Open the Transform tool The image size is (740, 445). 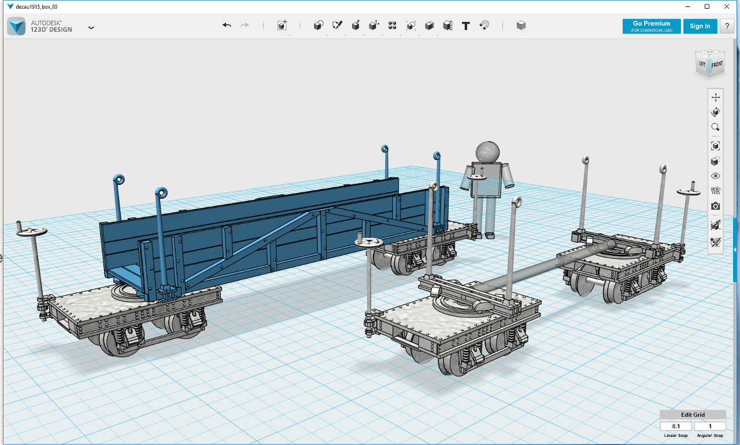click(282, 25)
